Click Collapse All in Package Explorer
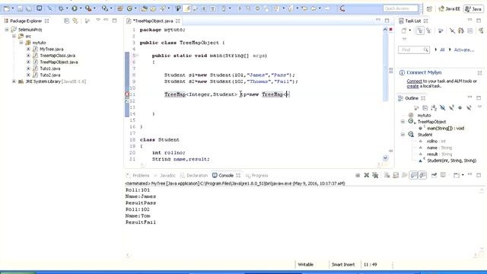 pyautogui.click(x=66, y=21)
